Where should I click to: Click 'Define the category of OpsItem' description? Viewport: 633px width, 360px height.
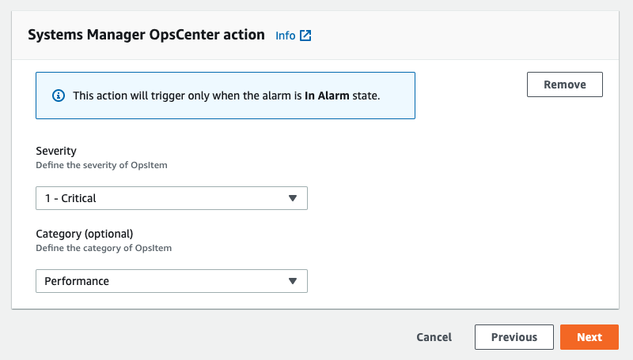pyautogui.click(x=104, y=248)
